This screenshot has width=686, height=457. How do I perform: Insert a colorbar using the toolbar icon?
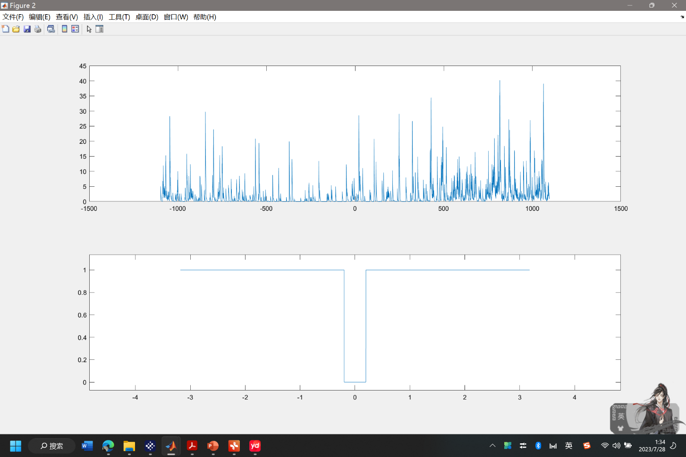pyautogui.click(x=65, y=29)
